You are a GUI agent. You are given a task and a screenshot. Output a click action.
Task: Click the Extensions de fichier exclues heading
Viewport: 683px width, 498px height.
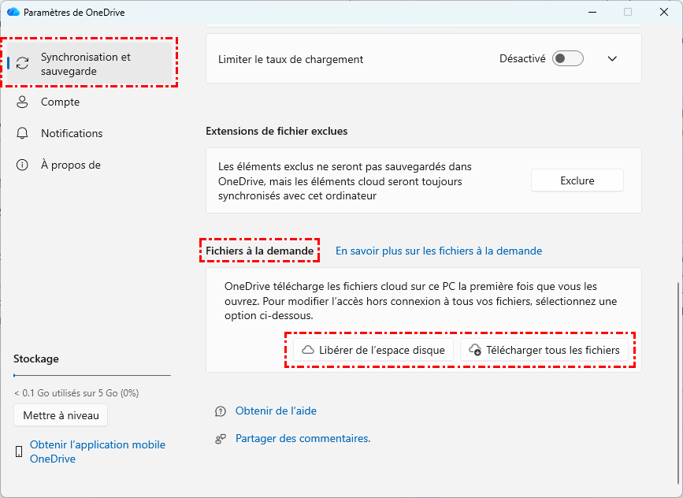(x=277, y=131)
